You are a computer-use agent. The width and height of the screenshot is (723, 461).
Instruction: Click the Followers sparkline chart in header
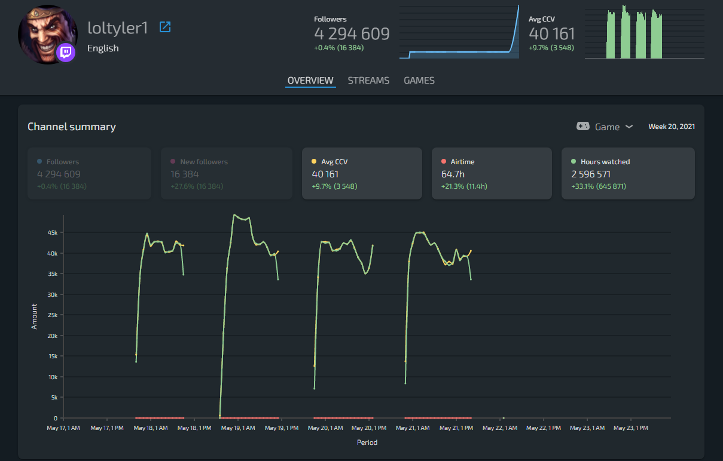[459, 32]
